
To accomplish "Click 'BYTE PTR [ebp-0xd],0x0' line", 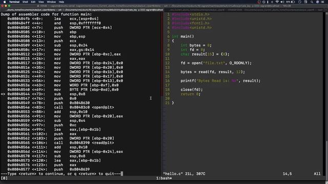I will coord(63,89).
